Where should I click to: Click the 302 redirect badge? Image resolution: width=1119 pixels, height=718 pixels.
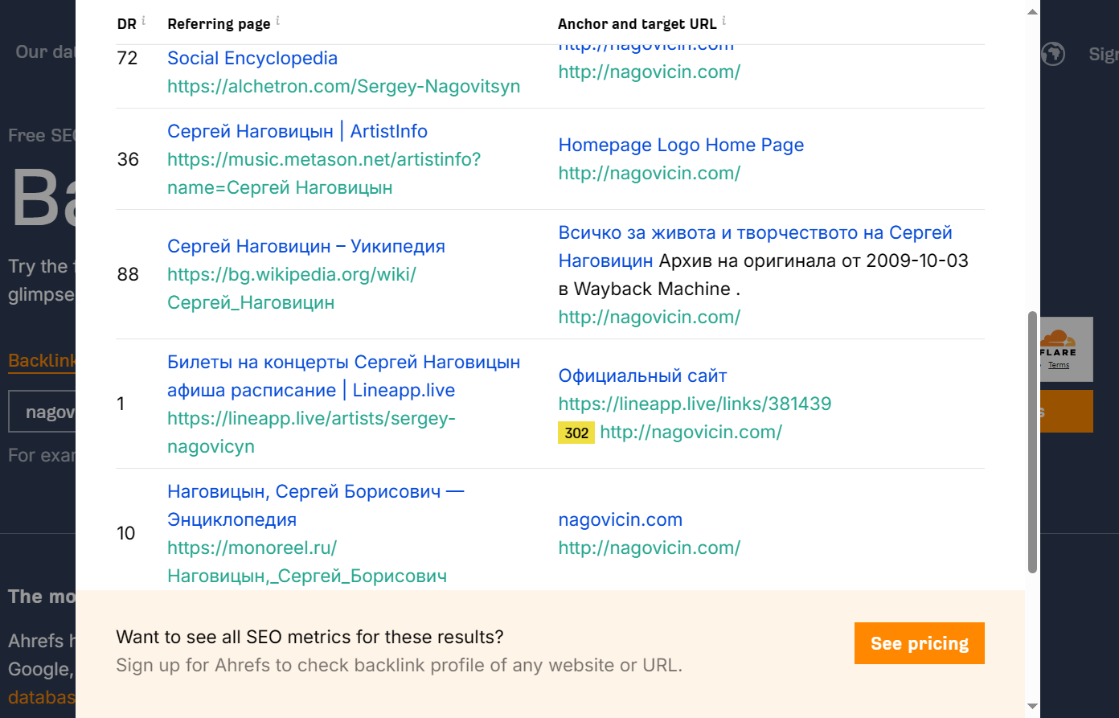[x=576, y=433]
